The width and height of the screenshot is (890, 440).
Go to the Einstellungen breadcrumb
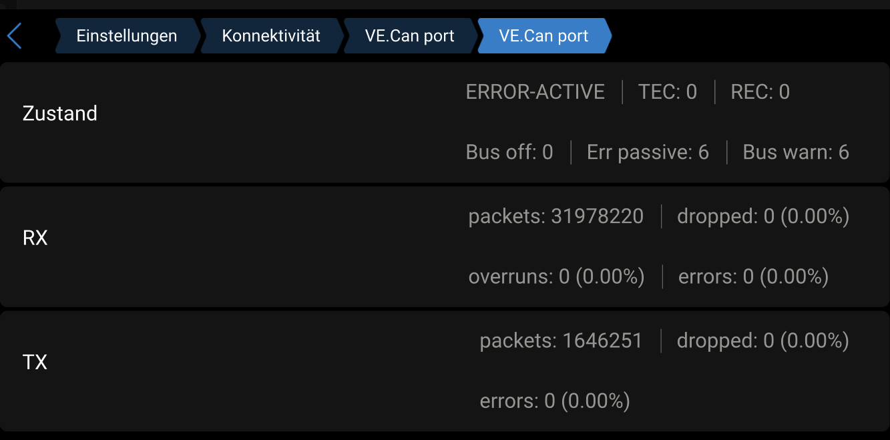tap(127, 35)
